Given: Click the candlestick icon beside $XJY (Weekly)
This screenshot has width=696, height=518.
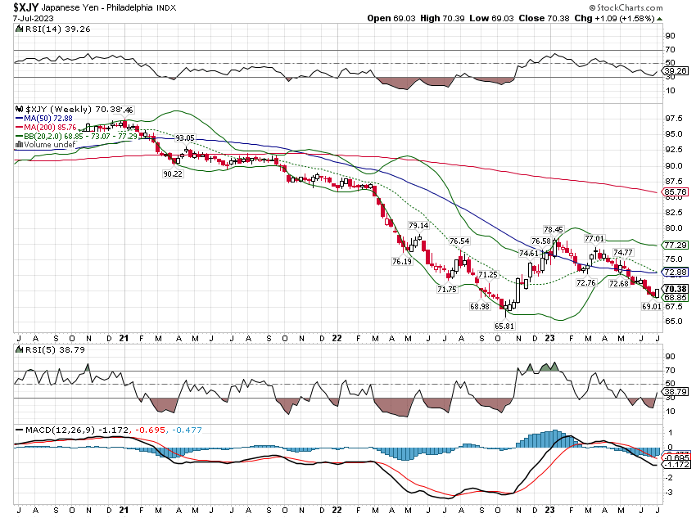Looking at the screenshot, I should click(x=19, y=109).
